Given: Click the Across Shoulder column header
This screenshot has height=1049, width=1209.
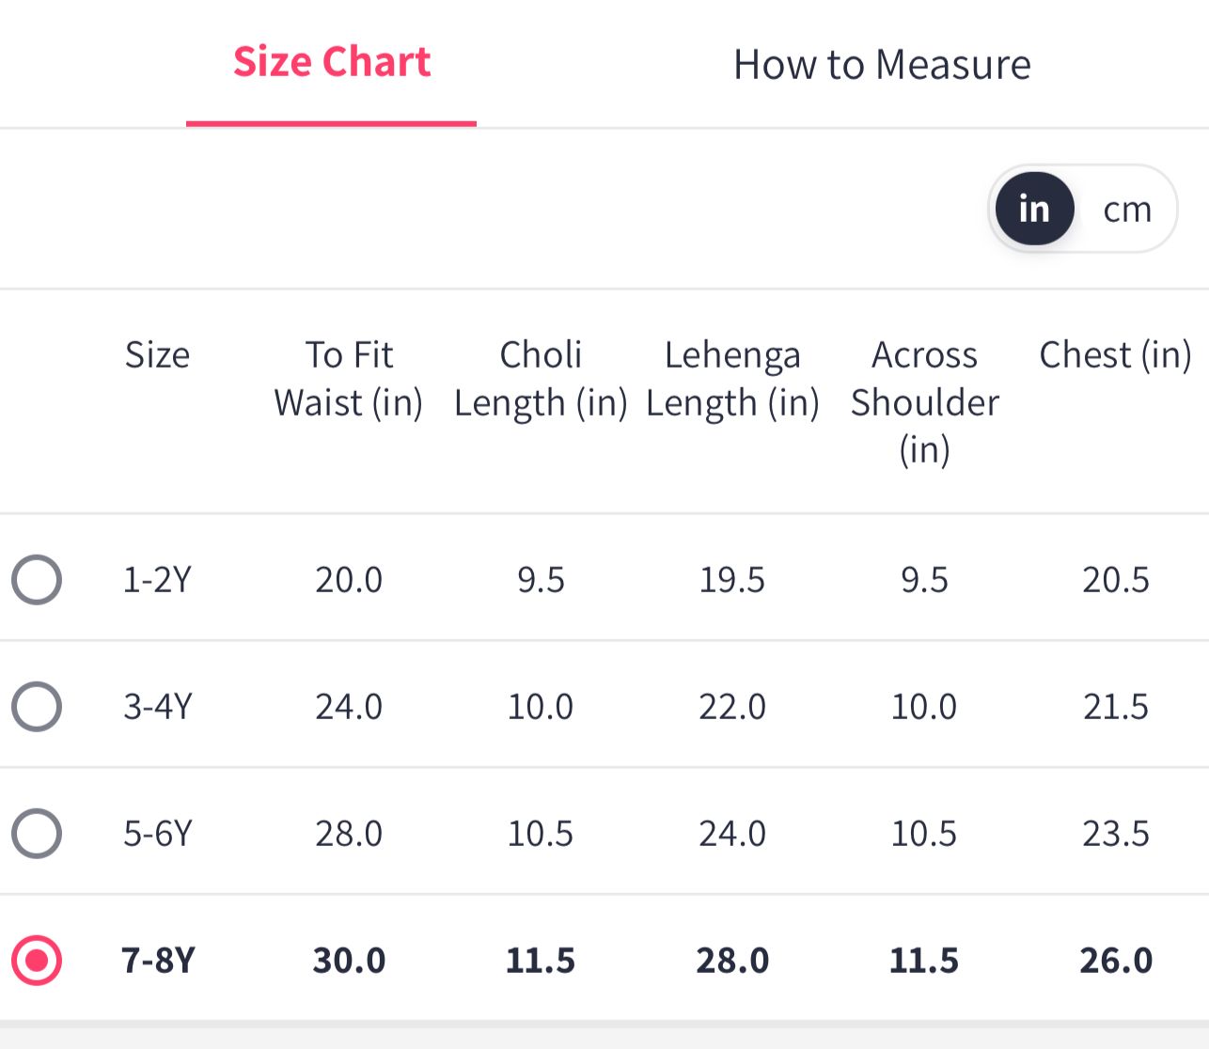Looking at the screenshot, I should point(924,401).
